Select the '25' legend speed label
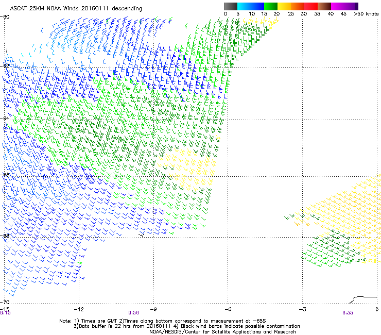Viewport: 381px width, 335px height. coord(291,14)
